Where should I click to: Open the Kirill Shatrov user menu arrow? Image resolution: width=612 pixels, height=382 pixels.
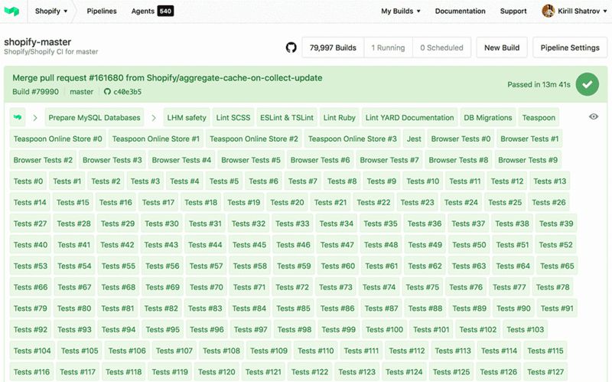point(605,11)
